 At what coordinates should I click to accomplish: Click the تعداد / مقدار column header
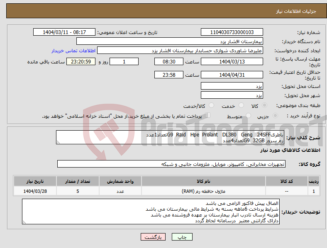[78, 181]
